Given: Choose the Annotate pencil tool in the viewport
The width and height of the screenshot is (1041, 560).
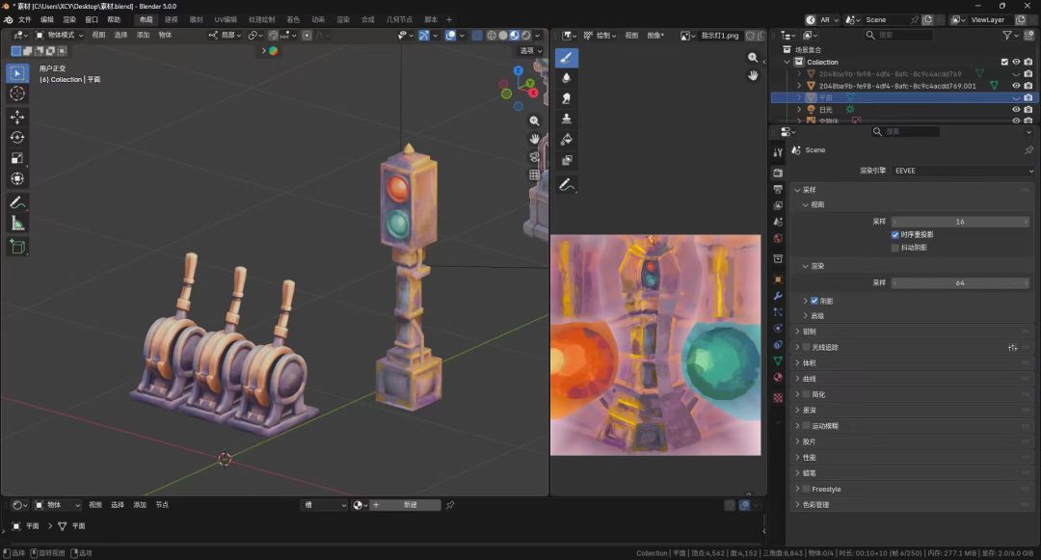Looking at the screenshot, I should [17, 202].
